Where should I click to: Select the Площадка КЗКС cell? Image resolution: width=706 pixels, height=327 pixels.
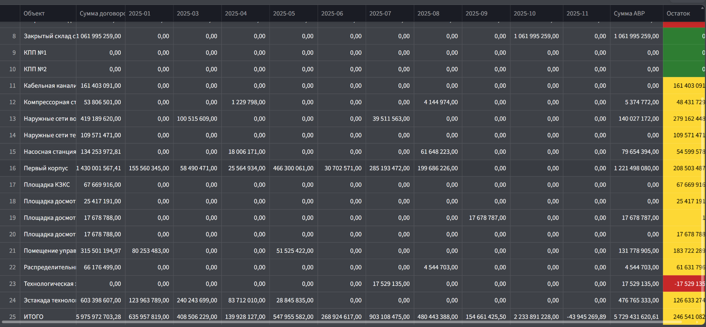click(47, 185)
